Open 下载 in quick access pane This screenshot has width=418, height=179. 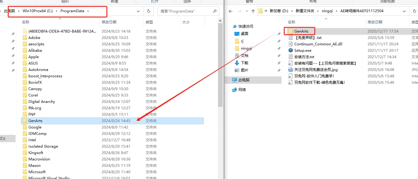[245, 63]
